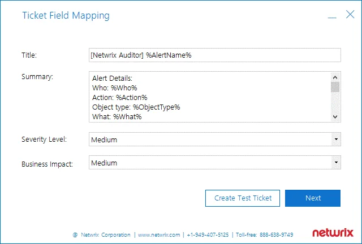
Task: Open the Severity Level dropdown
Action: (336, 140)
